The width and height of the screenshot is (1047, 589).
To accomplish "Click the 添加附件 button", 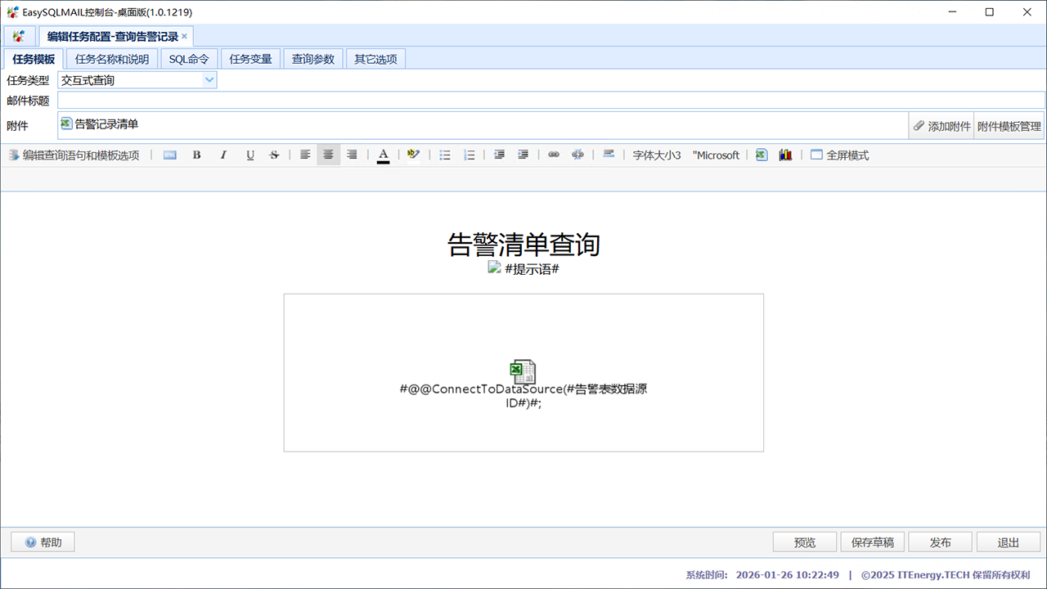I will pos(941,126).
